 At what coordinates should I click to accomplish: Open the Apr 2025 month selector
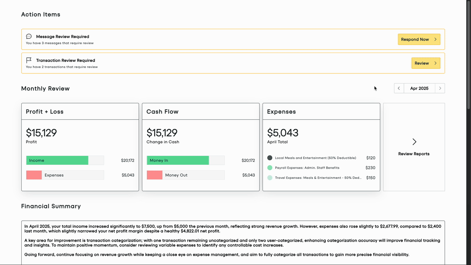click(419, 88)
